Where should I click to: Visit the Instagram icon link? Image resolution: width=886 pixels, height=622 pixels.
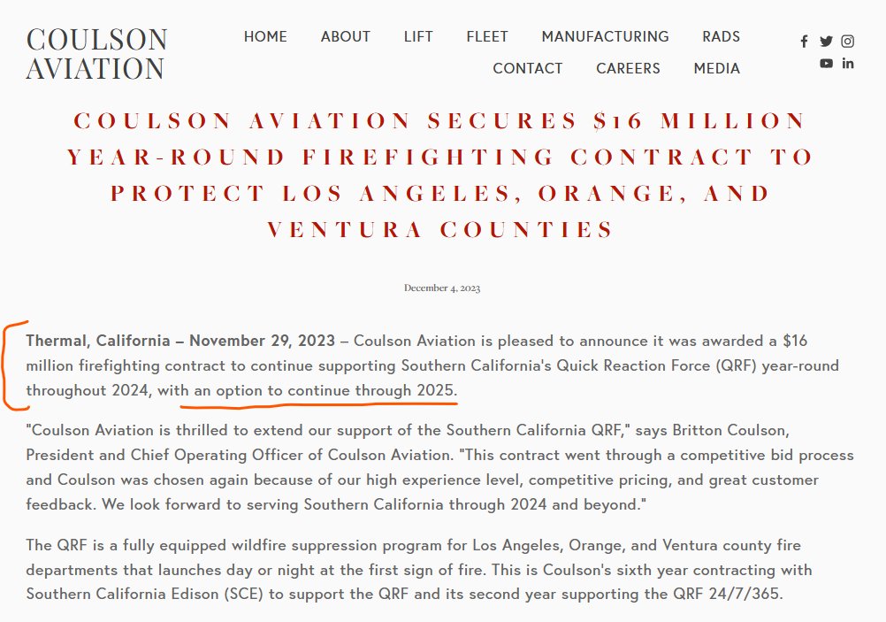click(x=847, y=42)
